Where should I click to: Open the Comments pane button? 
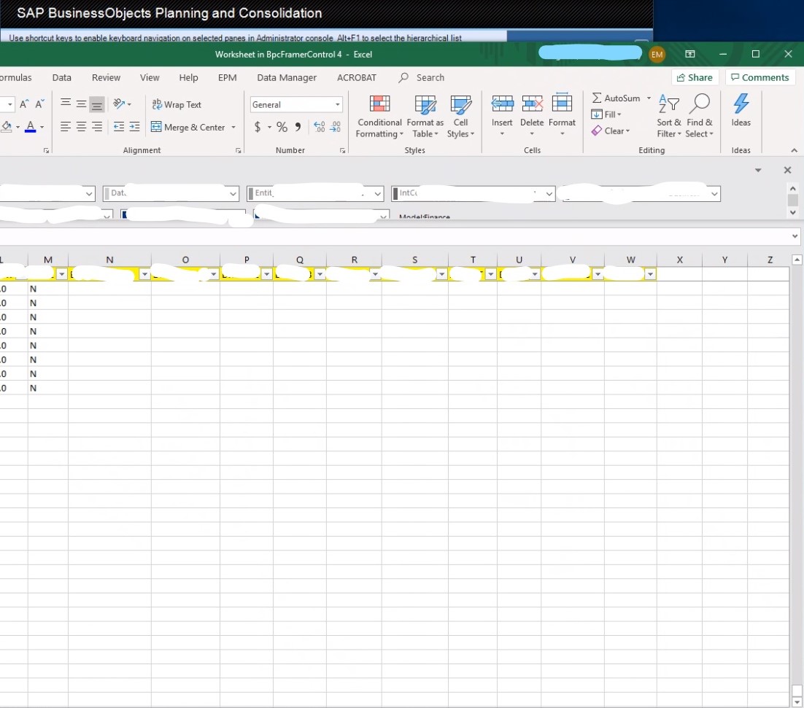(760, 77)
